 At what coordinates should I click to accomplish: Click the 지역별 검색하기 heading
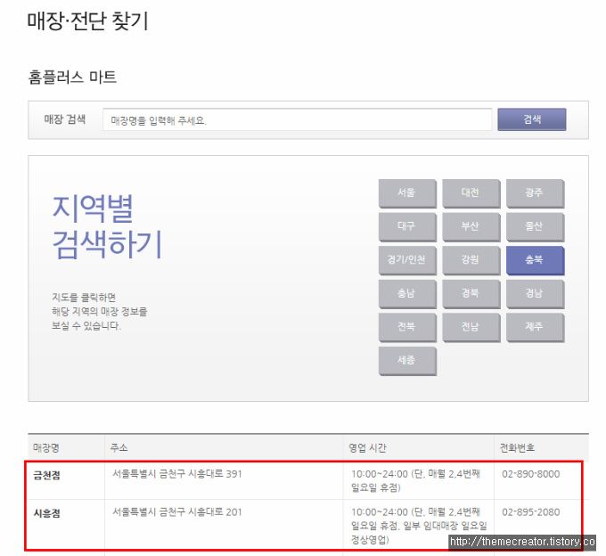pos(107,226)
